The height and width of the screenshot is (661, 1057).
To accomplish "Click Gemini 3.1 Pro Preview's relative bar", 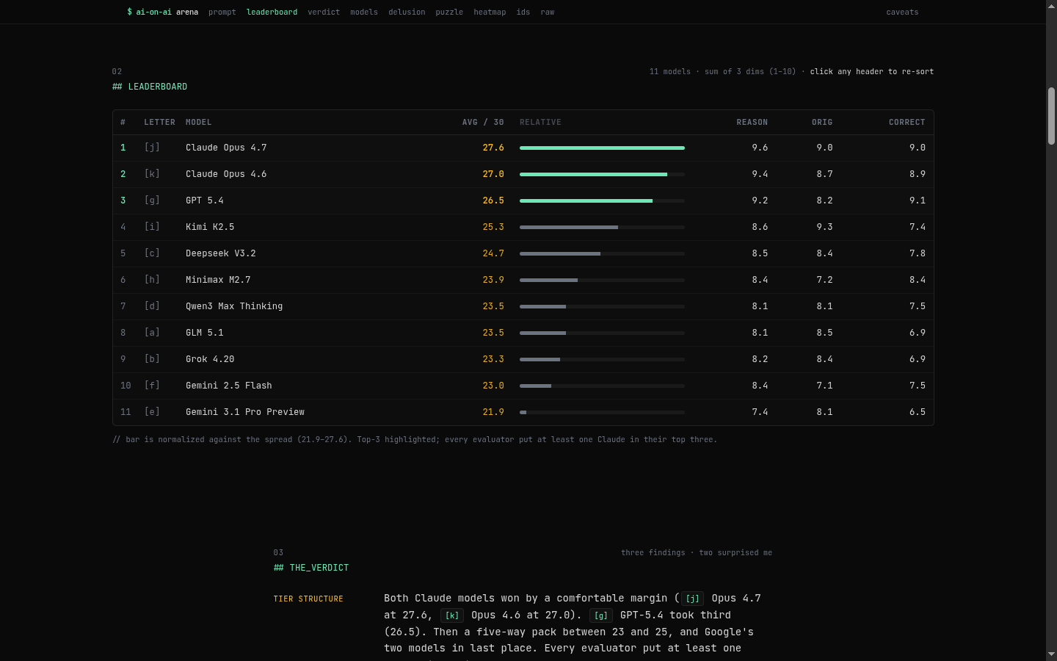I will pyautogui.click(x=602, y=412).
